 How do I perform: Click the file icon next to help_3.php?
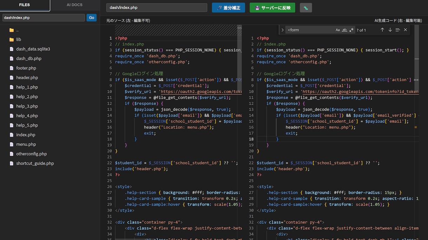pyautogui.click(x=12, y=106)
